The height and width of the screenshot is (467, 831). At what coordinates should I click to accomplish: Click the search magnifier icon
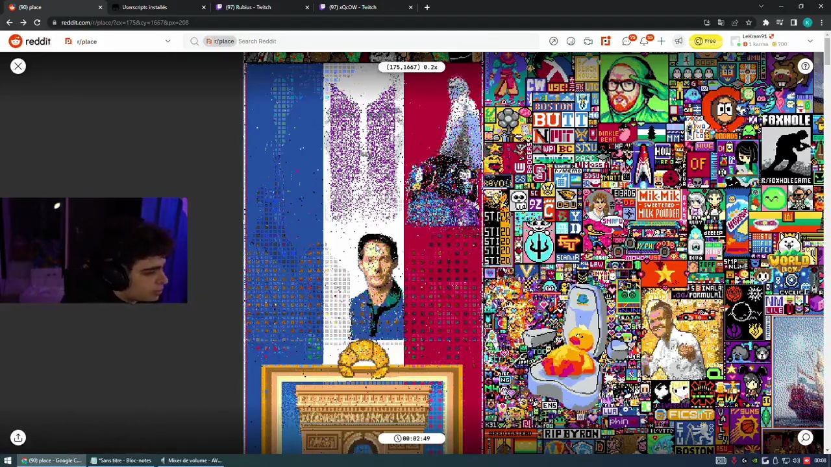click(x=195, y=42)
